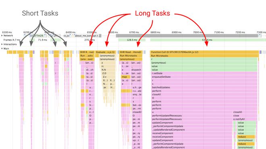The image size is (266, 149).
Task: Click the es.js network request
Action: pos(66,36)
